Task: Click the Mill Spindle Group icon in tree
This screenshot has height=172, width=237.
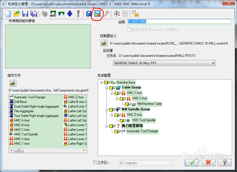Action: [118, 109]
